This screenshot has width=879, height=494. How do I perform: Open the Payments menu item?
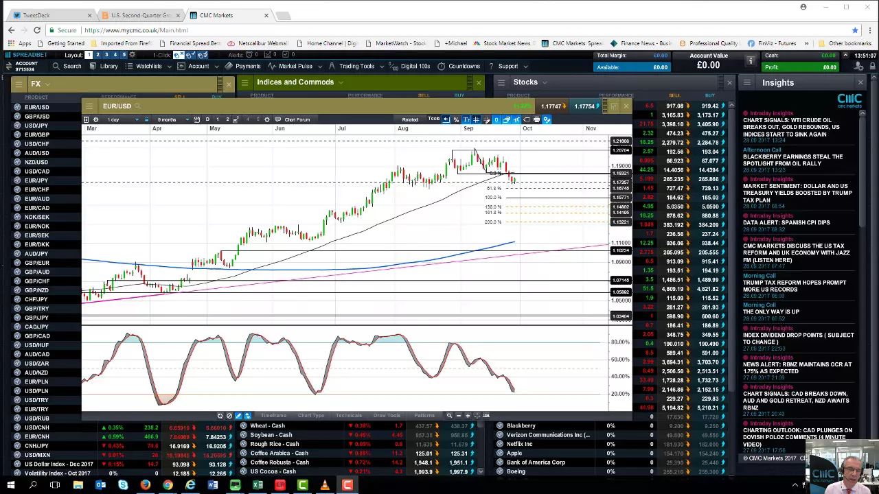click(x=242, y=67)
